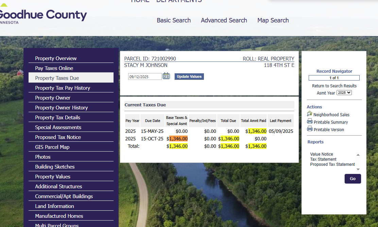Viewport: 378px width, 227px height.
Task: Open the Asmt Year dropdown
Action: [344, 93]
